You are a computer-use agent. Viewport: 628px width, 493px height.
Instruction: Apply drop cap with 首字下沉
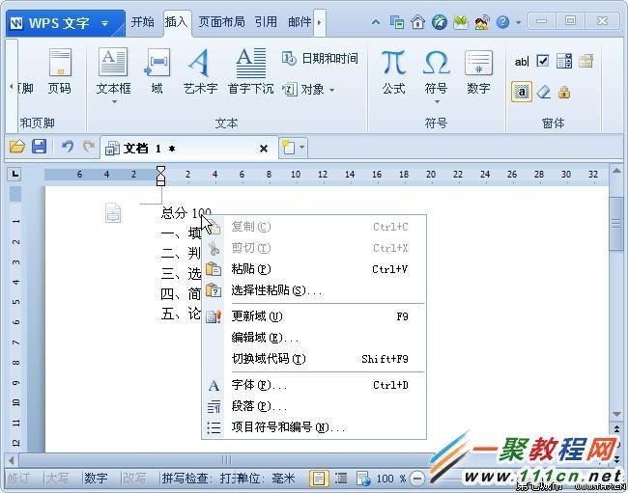pos(251,71)
